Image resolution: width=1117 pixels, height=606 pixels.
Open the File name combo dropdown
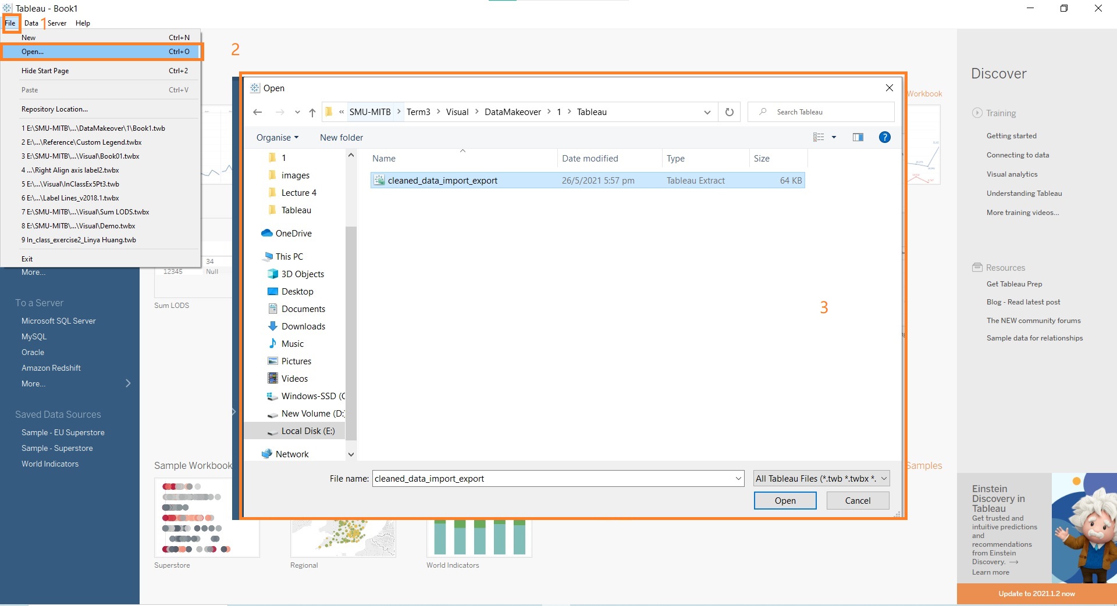[738, 478]
